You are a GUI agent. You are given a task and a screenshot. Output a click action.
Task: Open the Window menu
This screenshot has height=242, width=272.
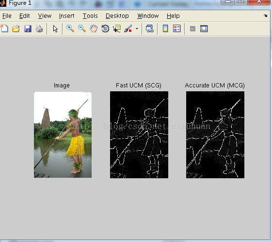[148, 16]
